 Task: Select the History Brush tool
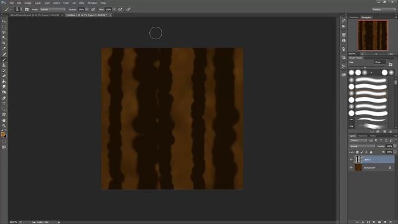pos(4,70)
